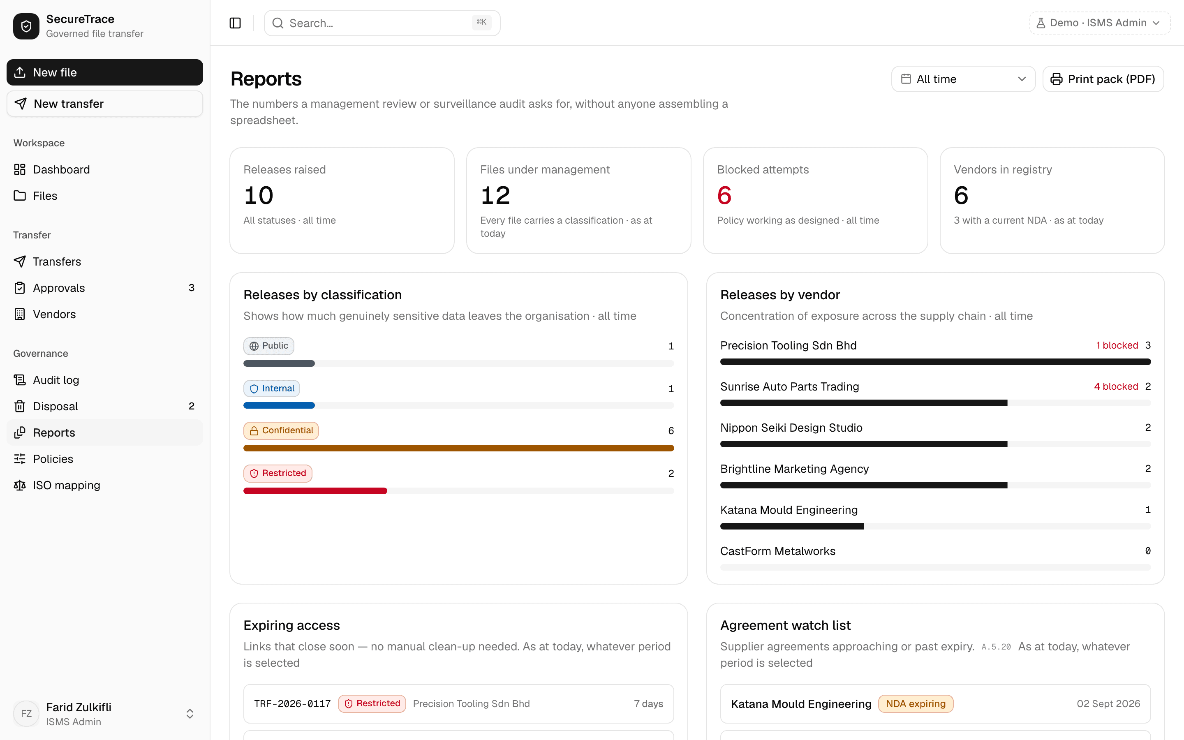Viewport: 1184px width, 740px height.
Task: Click the Dashboard grid icon
Action: click(20, 169)
